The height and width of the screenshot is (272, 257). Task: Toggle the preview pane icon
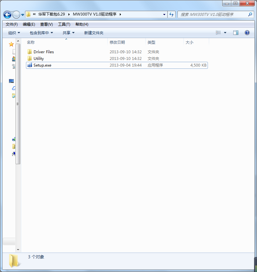pyautogui.click(x=235, y=33)
